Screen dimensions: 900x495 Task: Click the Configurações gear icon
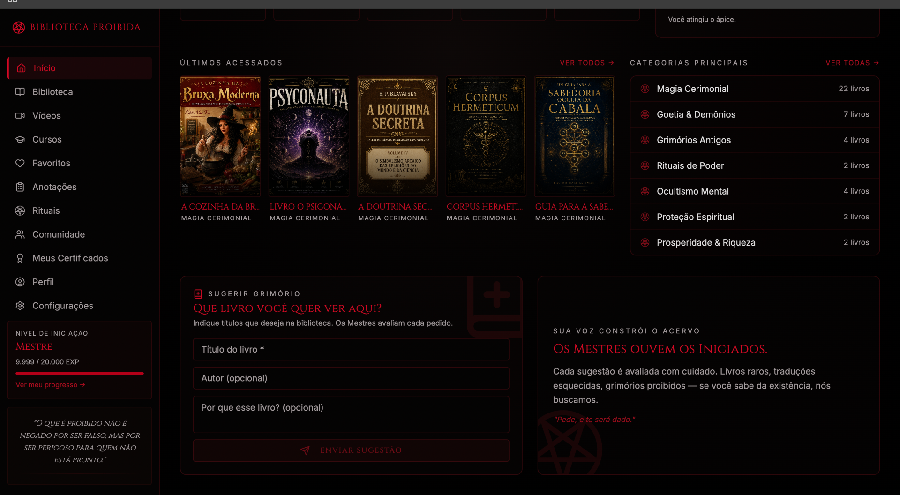[20, 306]
